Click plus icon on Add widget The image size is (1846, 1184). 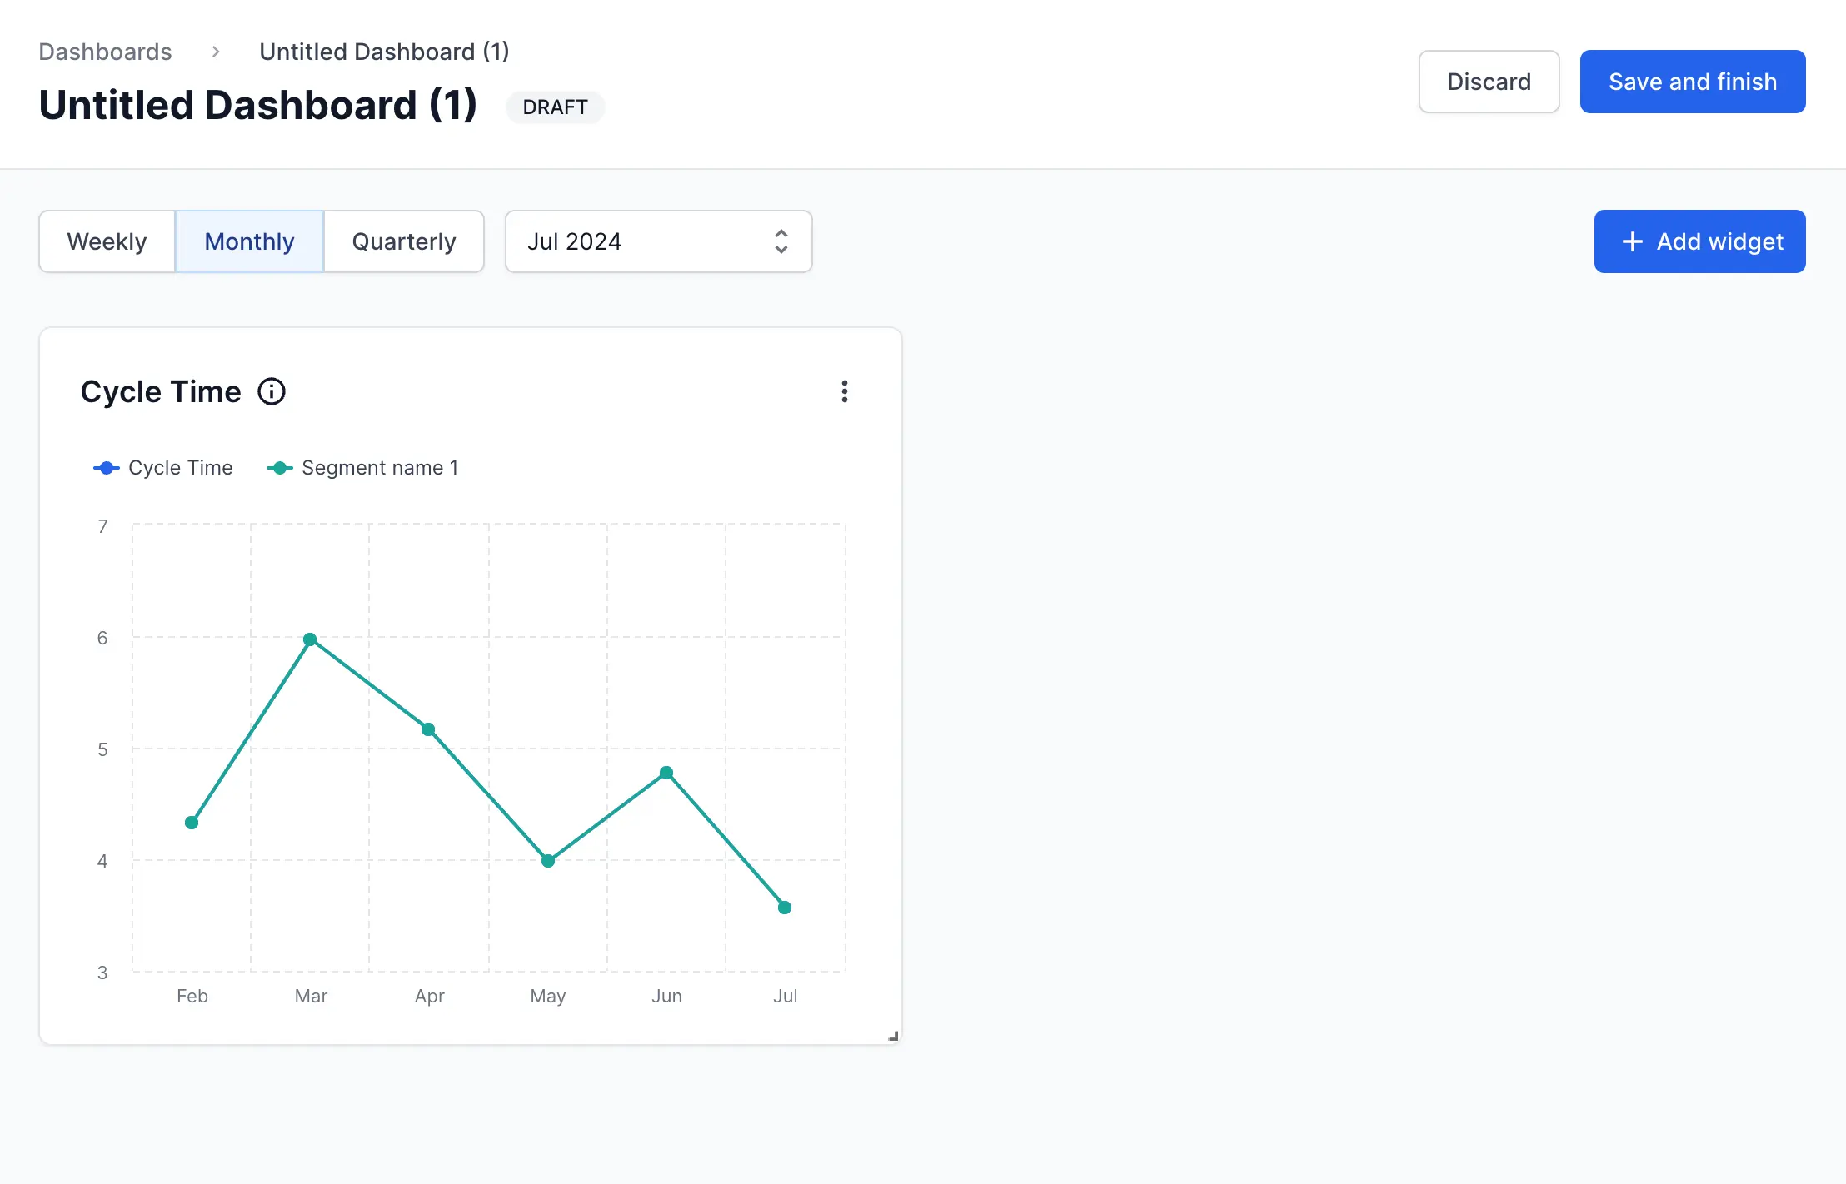coord(1632,241)
